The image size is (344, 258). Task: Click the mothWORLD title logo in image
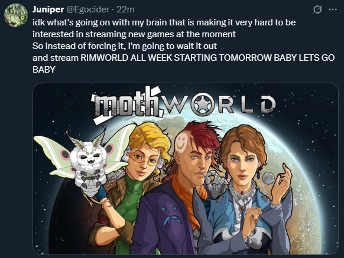click(x=183, y=103)
